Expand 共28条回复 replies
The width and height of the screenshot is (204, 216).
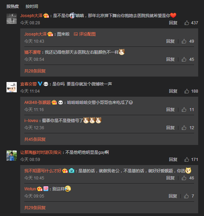click(x=35, y=71)
